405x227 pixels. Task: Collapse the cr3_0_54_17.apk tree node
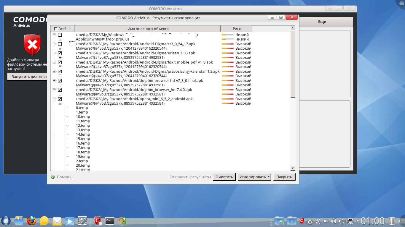[x=54, y=44]
